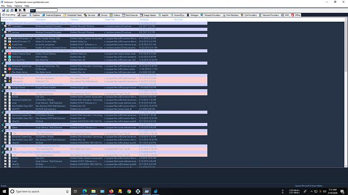Click the Advanced SystemCare Tray entry icon
The image size is (348, 195).
(x=10, y=66)
